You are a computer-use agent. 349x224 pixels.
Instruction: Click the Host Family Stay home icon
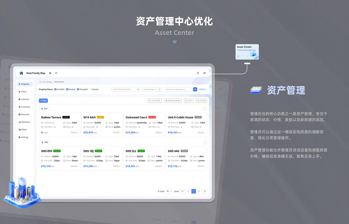point(21,73)
